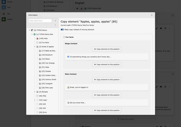Image resolution: width=181 pixels, height=127 pixels.
Task: Select 'Did you know that...' content element
Action: tap(107, 103)
